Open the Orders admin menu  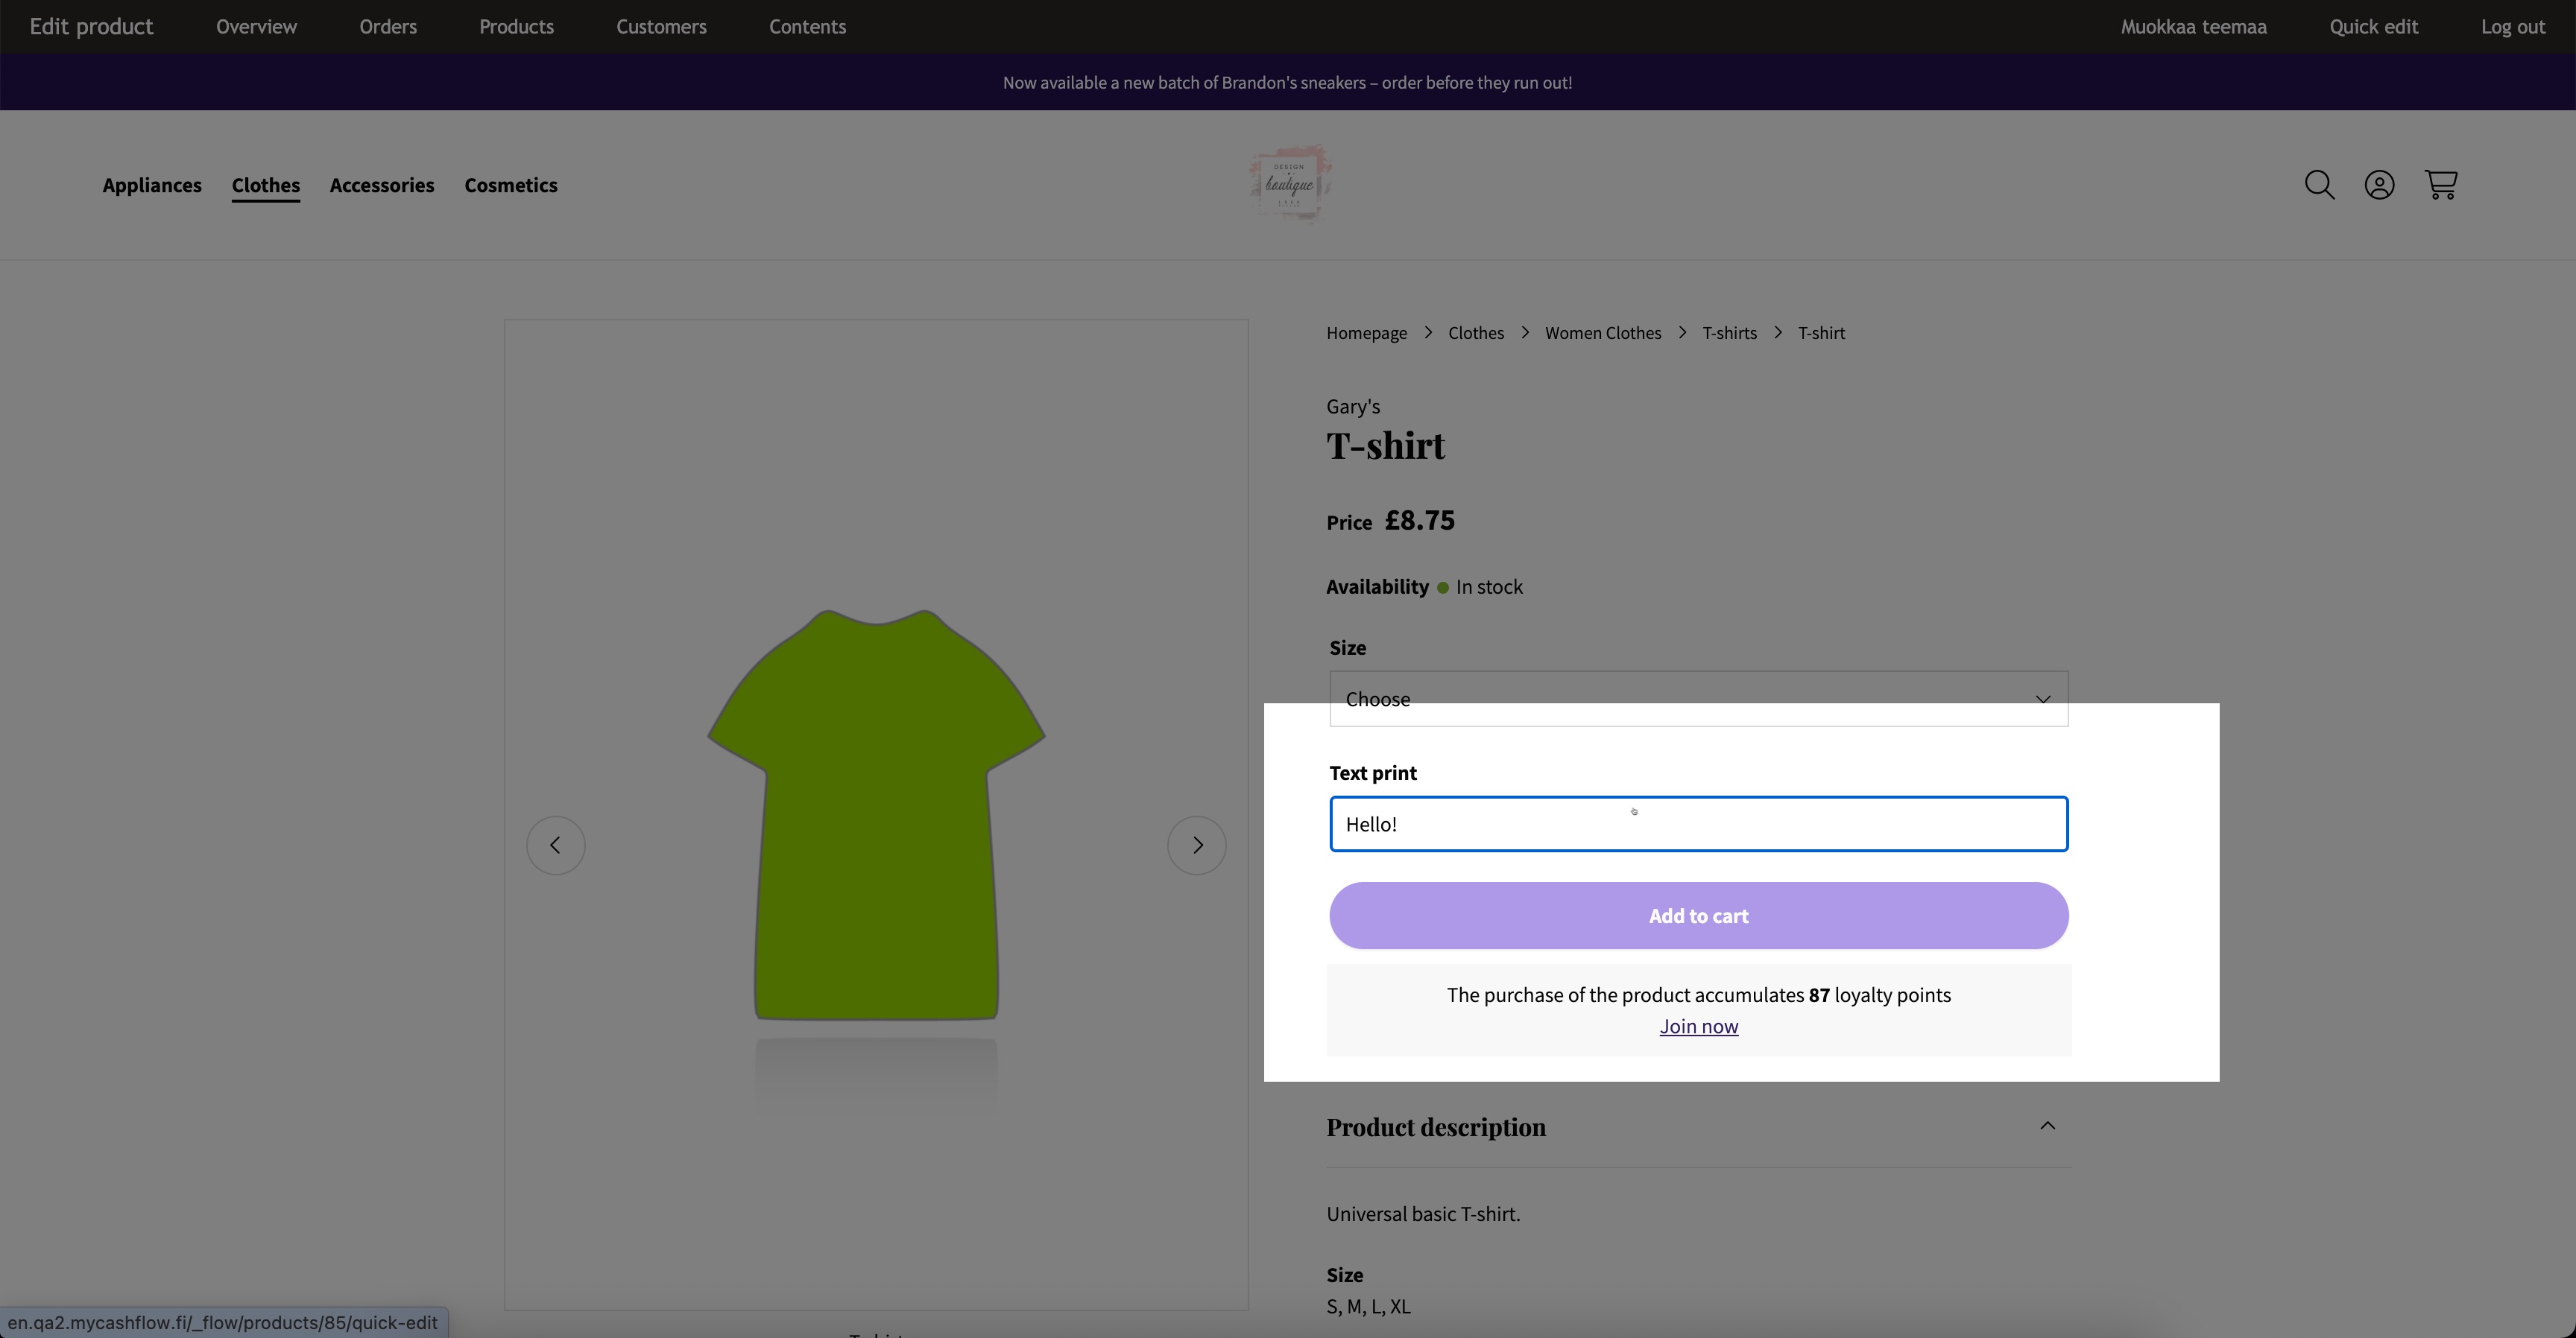[x=388, y=27]
